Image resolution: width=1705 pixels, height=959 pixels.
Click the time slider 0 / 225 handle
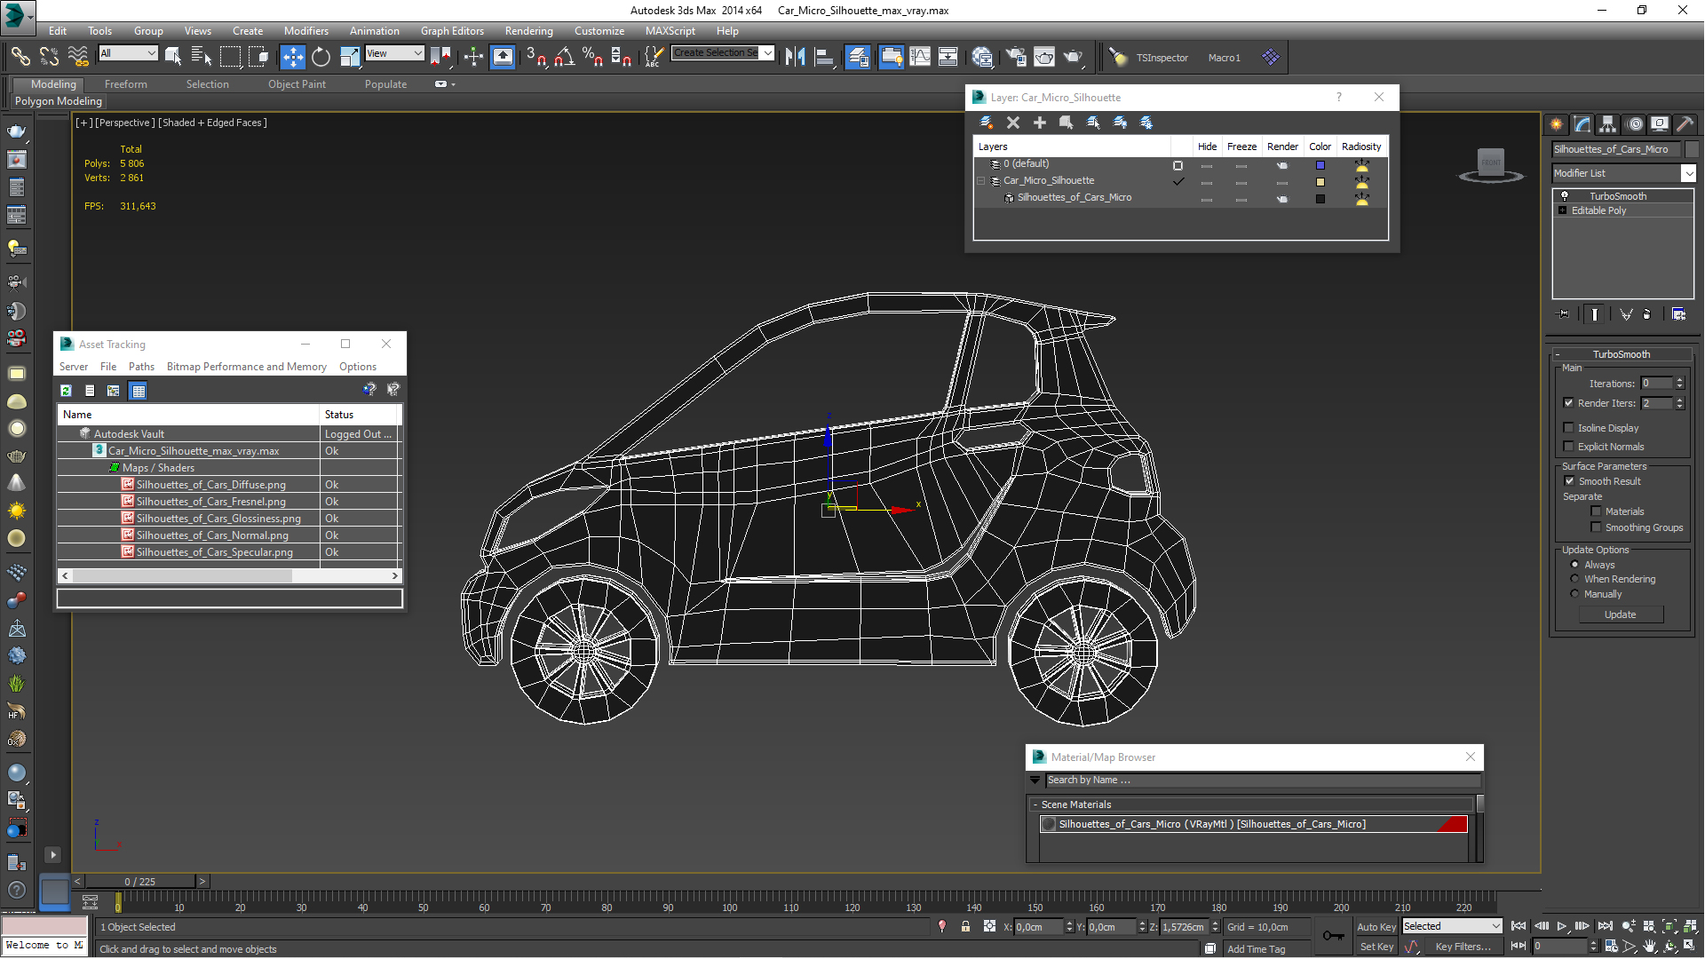[139, 882]
